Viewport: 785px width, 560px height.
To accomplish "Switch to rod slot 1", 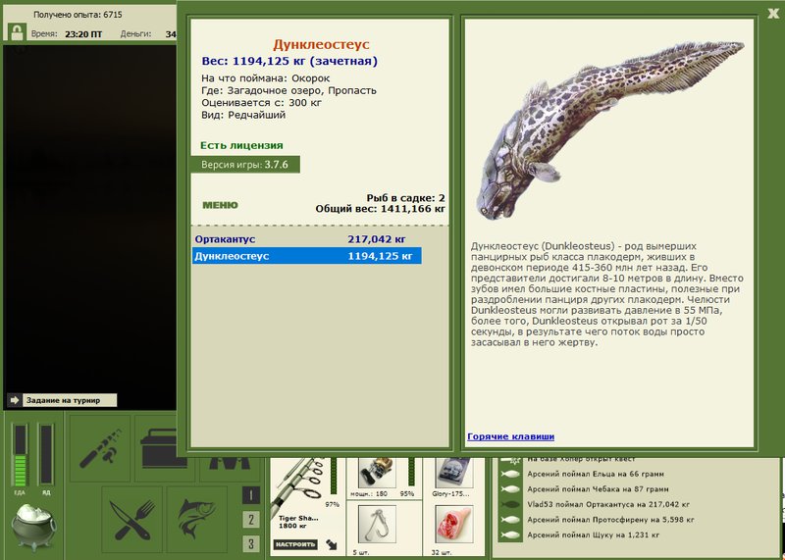I will 251,495.
